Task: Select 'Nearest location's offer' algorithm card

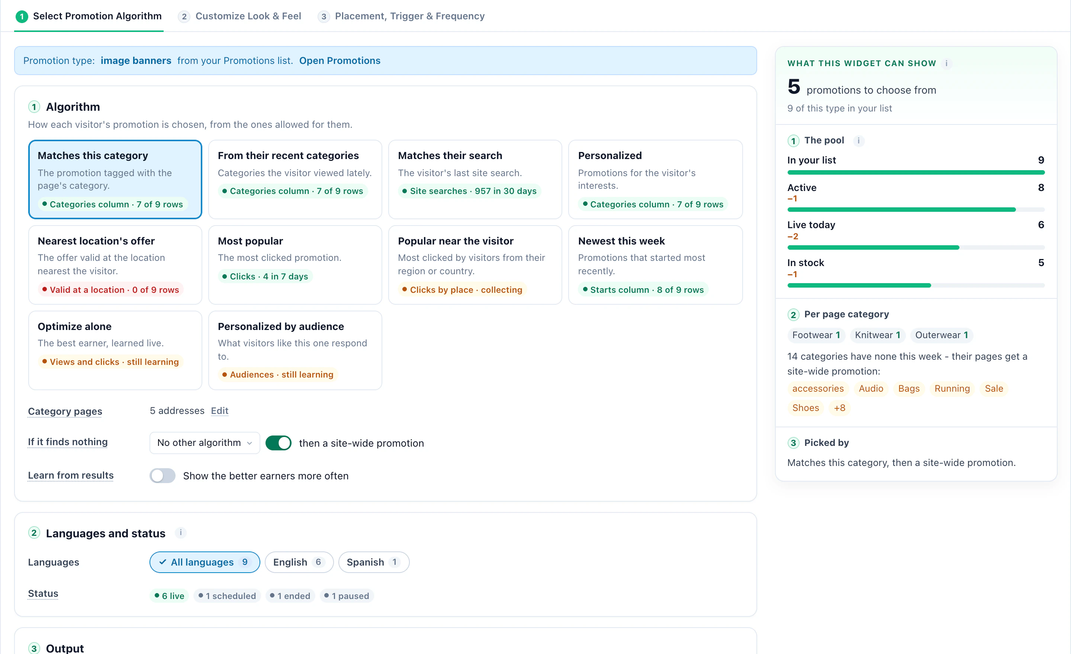Action: tap(115, 265)
